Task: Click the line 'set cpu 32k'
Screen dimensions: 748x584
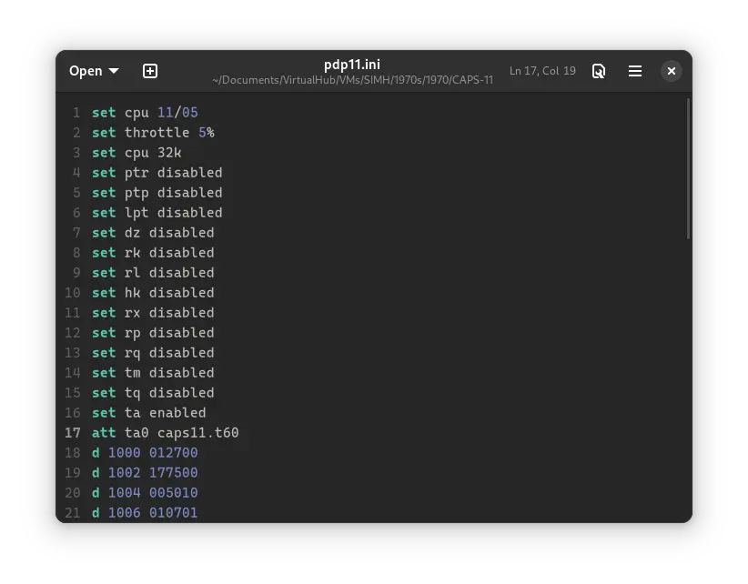Action: click(136, 153)
